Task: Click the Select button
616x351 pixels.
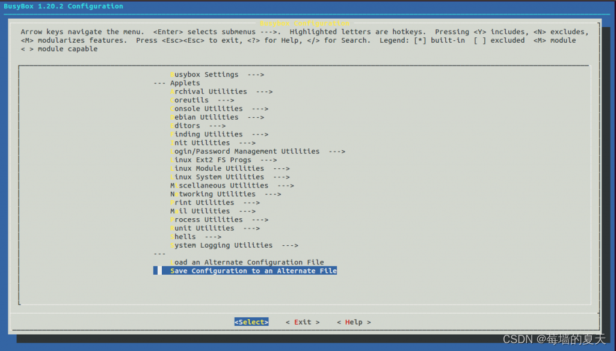Action: pyautogui.click(x=251, y=322)
